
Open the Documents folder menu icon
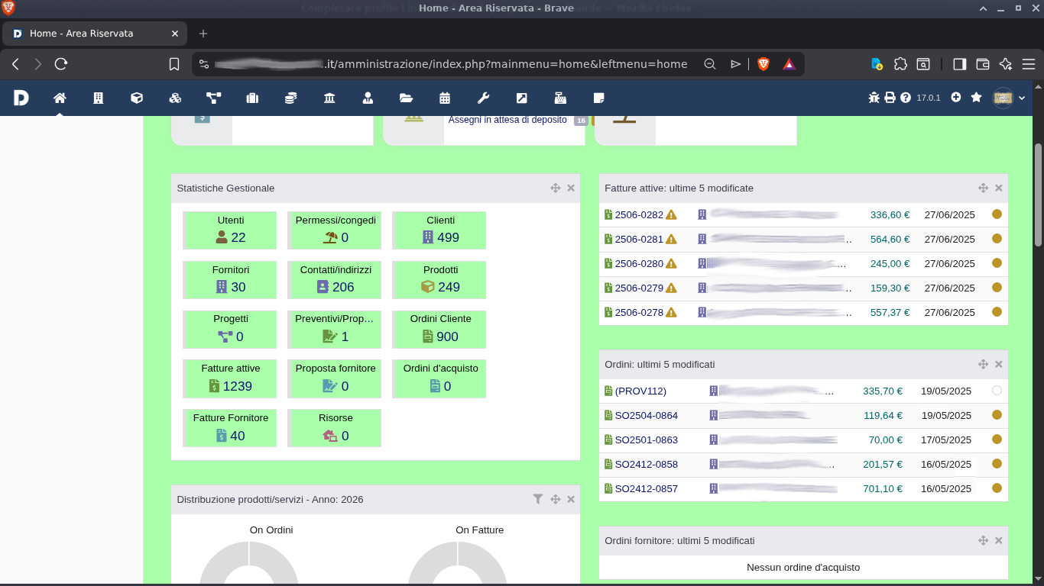pyautogui.click(x=406, y=98)
